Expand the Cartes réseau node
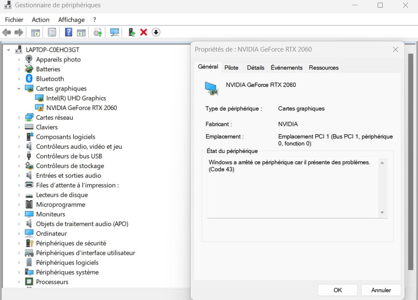This screenshot has height=300, width=418. [x=18, y=117]
